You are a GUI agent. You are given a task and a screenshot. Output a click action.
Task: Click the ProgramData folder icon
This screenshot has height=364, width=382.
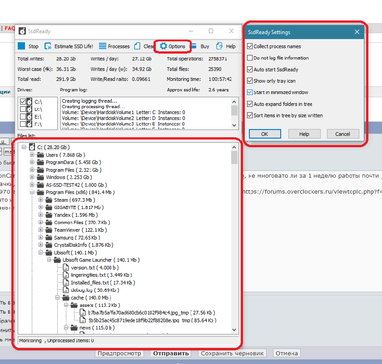tap(40, 162)
